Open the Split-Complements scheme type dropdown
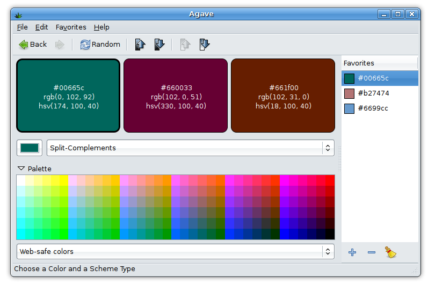 (191, 148)
